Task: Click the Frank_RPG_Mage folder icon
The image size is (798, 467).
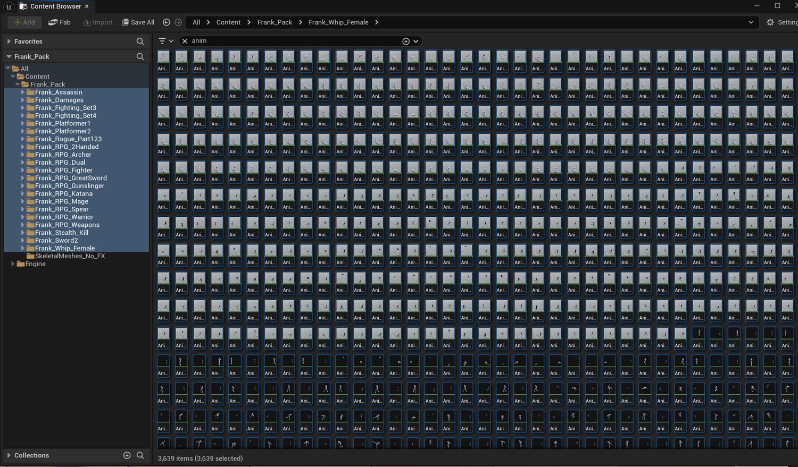Action: pyautogui.click(x=30, y=201)
